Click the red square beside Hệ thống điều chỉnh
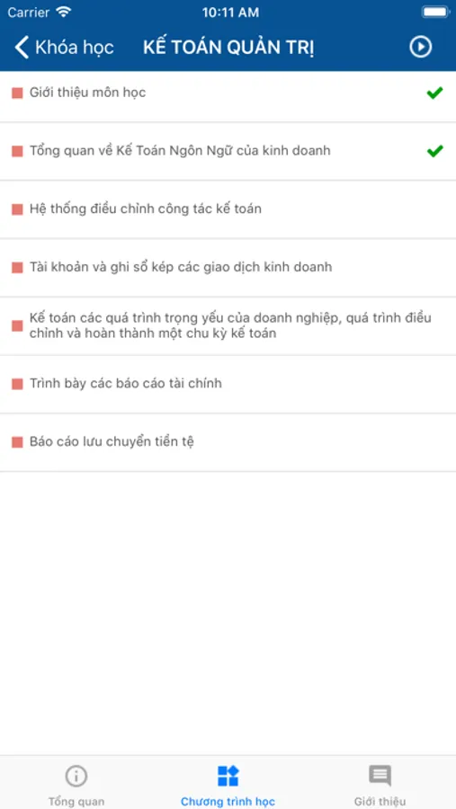The height and width of the screenshot is (809, 456). pyautogui.click(x=18, y=209)
